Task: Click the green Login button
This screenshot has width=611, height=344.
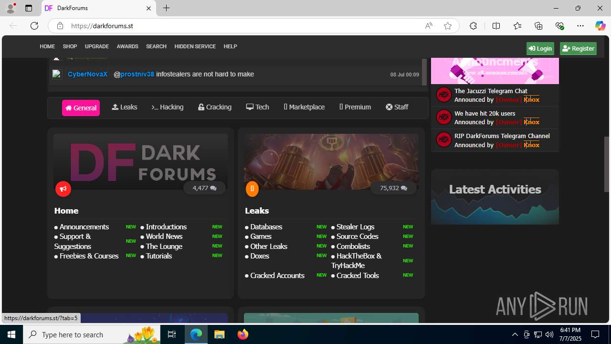Action: [x=540, y=48]
